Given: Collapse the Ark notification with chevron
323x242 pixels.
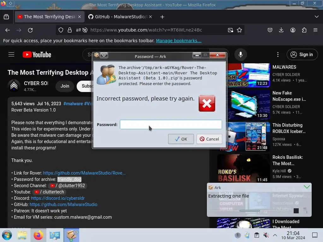Looking at the screenshot, I should coord(307,187).
